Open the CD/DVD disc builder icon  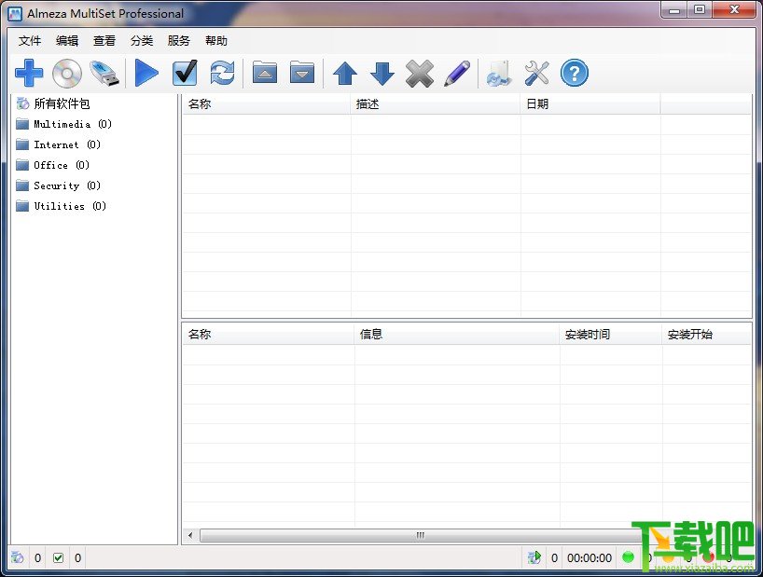tap(66, 74)
